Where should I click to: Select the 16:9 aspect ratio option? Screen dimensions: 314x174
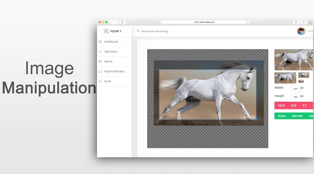281,106
